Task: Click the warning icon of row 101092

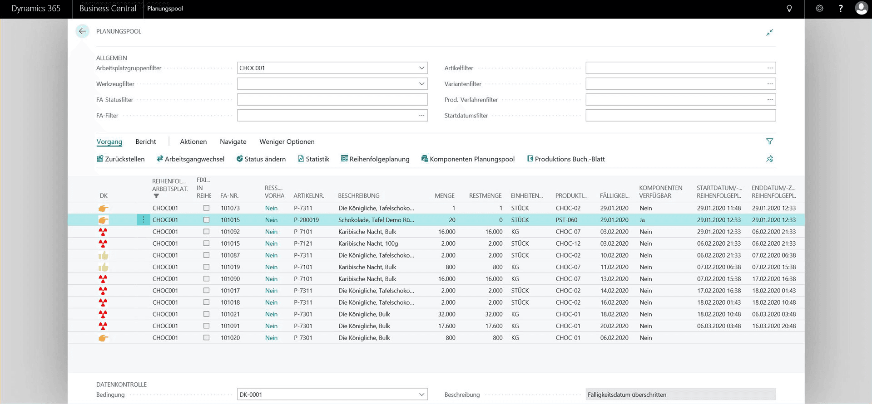Action: [x=104, y=232]
